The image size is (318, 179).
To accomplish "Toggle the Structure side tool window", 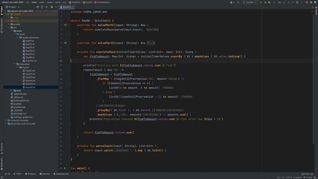I will click(x=1, y=148).
